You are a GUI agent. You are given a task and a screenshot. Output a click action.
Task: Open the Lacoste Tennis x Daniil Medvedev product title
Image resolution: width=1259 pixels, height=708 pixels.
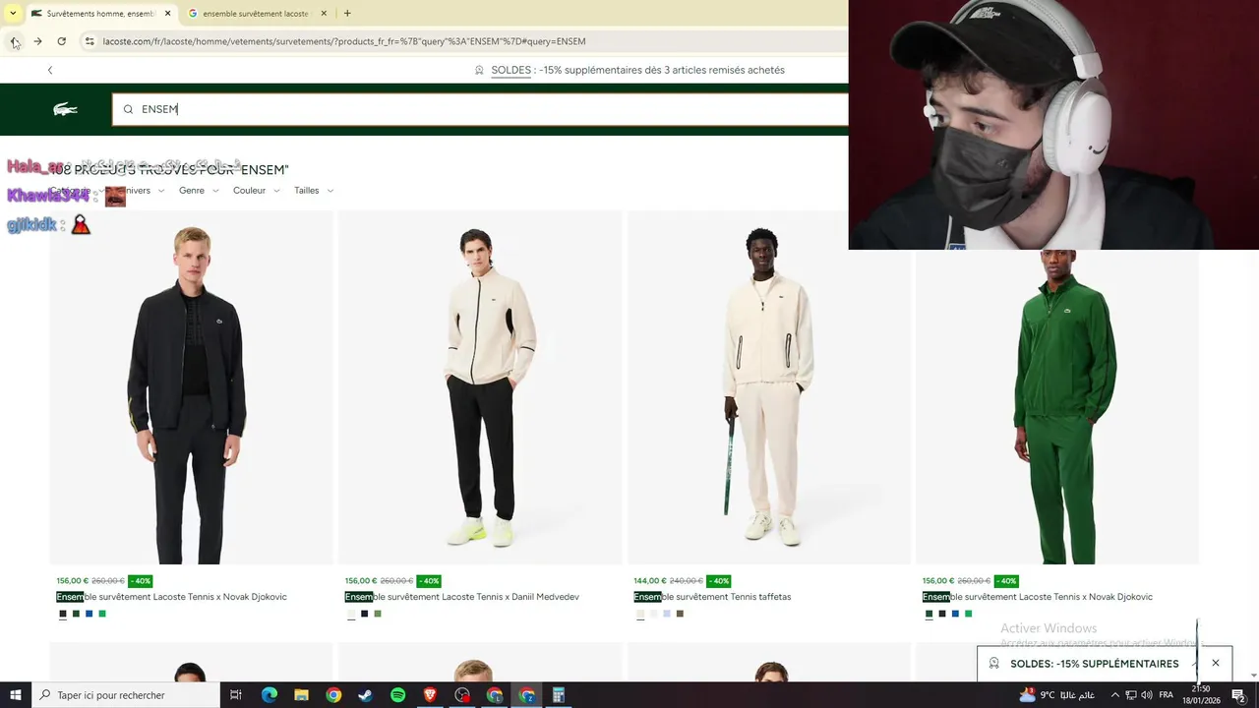tap(461, 597)
